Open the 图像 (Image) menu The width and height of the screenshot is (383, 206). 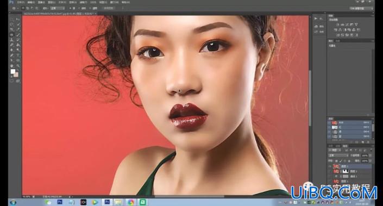(x=41, y=2)
